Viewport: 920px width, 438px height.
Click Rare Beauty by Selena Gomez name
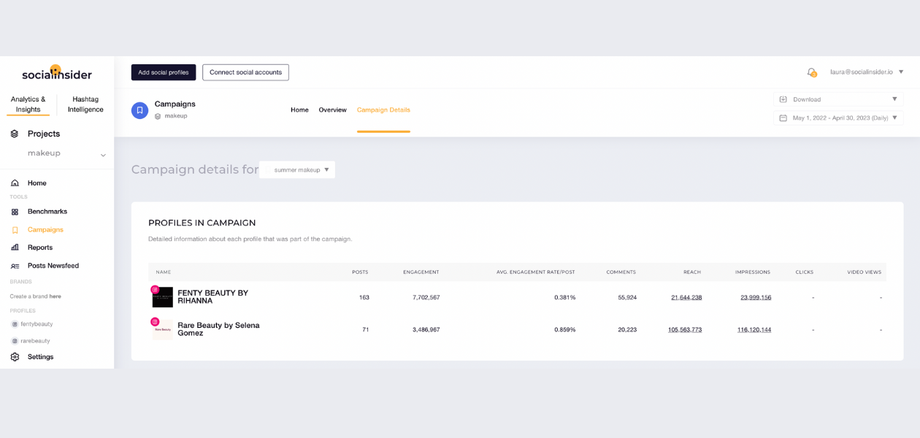tap(218, 329)
